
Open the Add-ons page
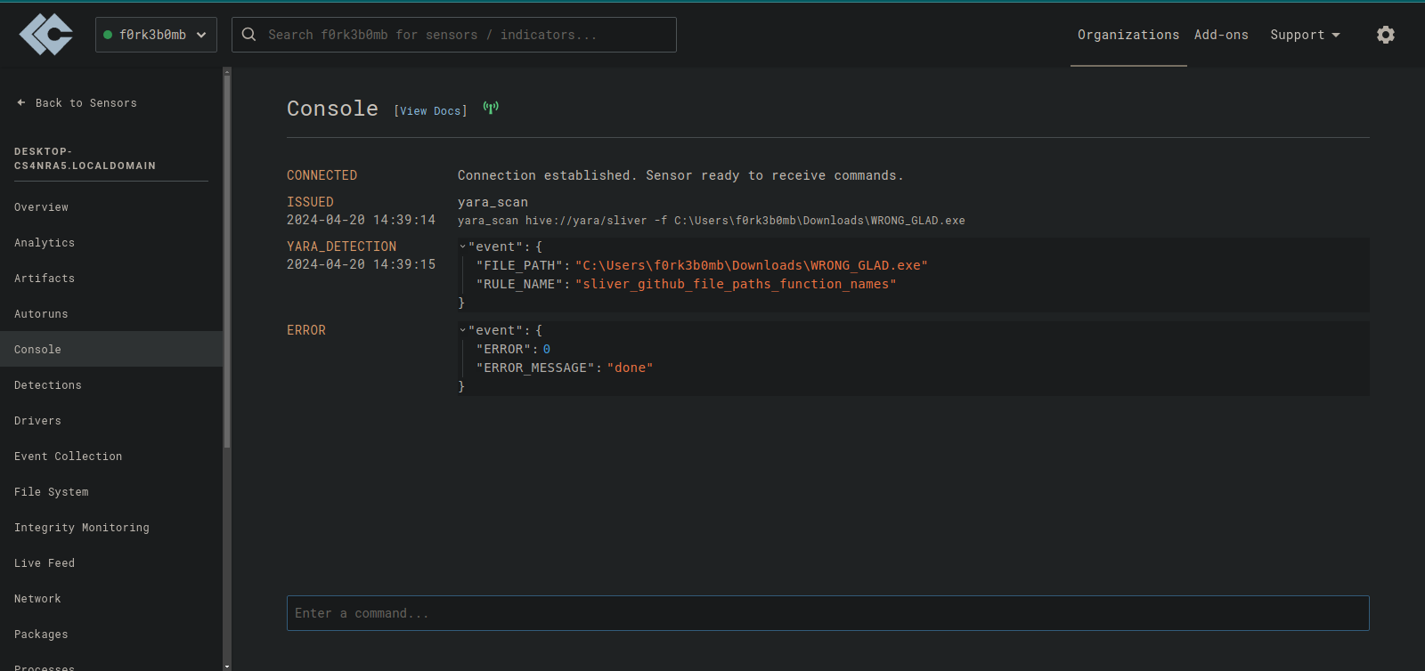click(x=1221, y=35)
